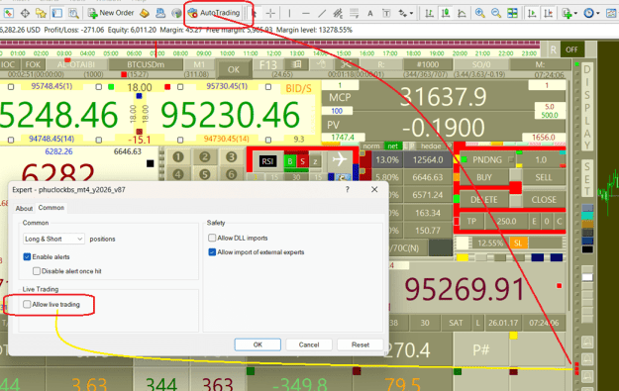Pick the trendline drawing tool

point(322,14)
